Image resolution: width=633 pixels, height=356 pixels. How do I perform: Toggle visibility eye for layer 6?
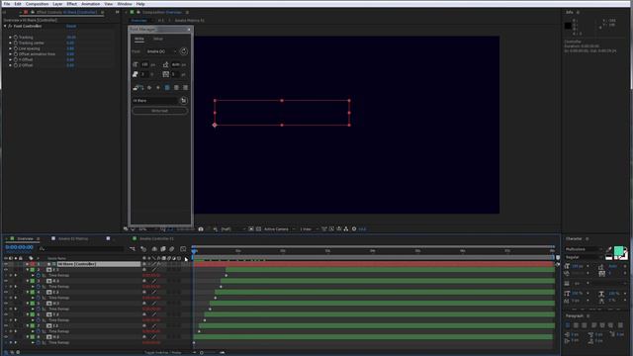[6, 314]
